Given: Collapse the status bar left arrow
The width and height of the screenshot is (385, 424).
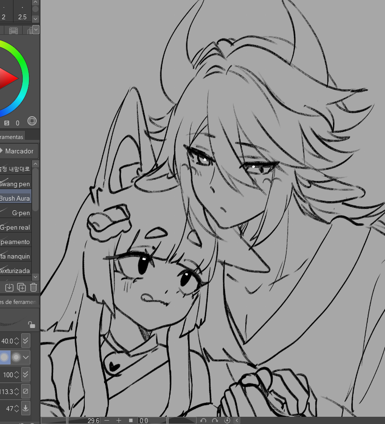Looking at the screenshot, I should pyautogui.click(x=237, y=421).
